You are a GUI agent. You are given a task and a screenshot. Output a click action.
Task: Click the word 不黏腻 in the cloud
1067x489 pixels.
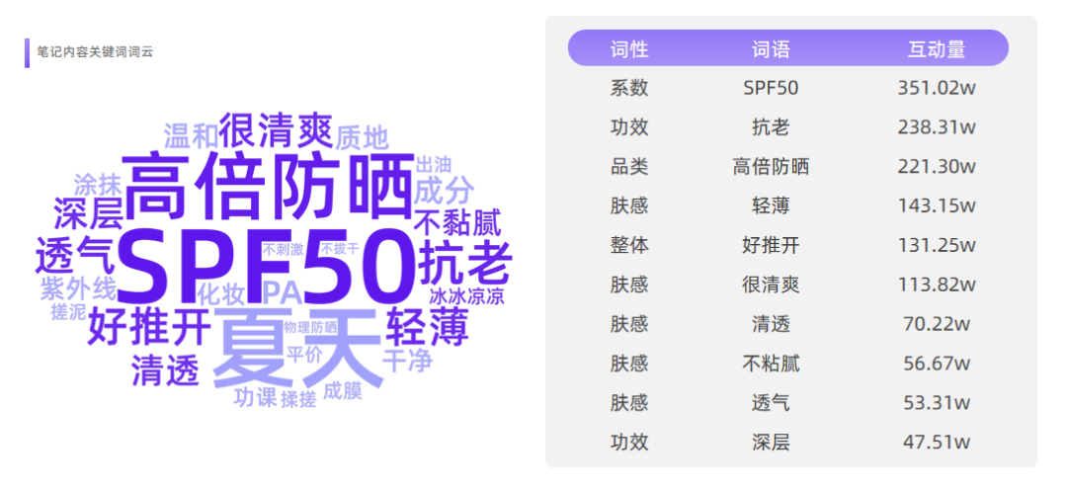pyautogui.click(x=457, y=224)
